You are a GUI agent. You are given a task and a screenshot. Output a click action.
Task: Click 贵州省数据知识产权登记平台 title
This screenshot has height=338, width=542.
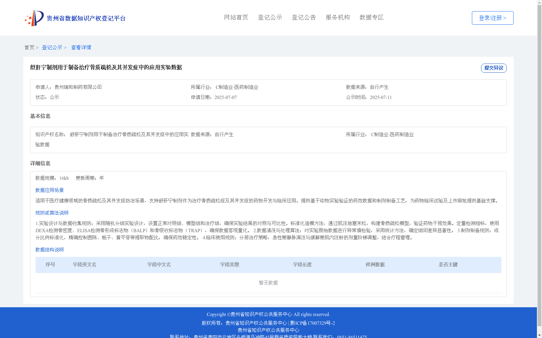point(86,18)
